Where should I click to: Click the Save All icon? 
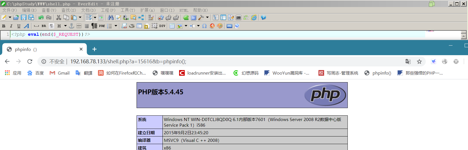click(31, 17)
